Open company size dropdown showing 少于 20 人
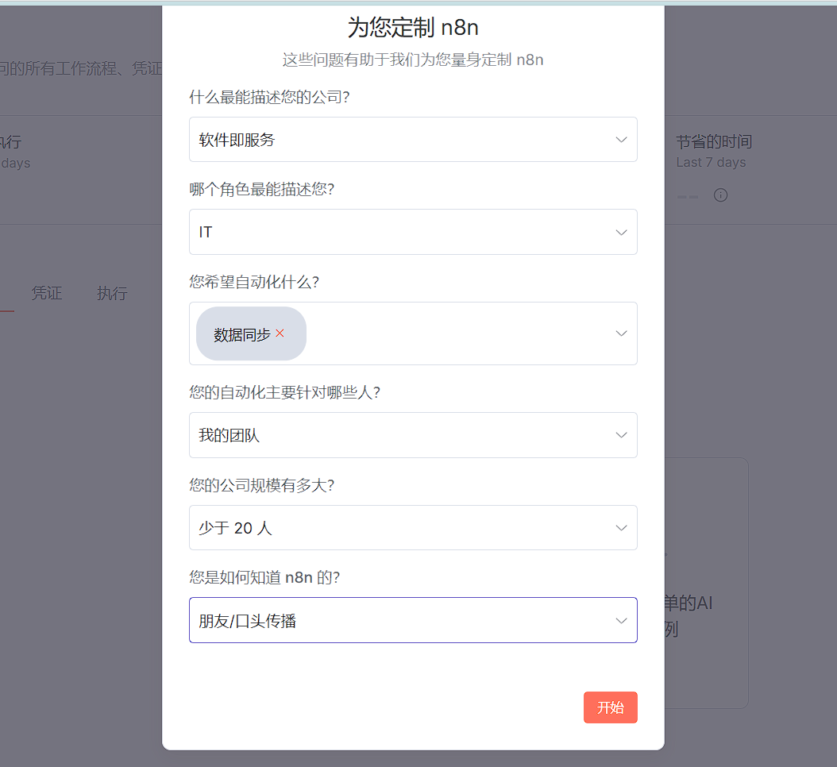Viewport: 837px width, 767px height. 413,528
